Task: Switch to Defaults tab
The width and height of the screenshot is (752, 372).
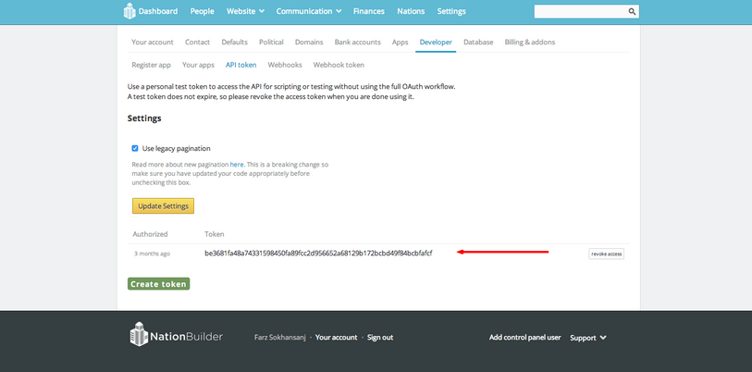Action: point(235,43)
